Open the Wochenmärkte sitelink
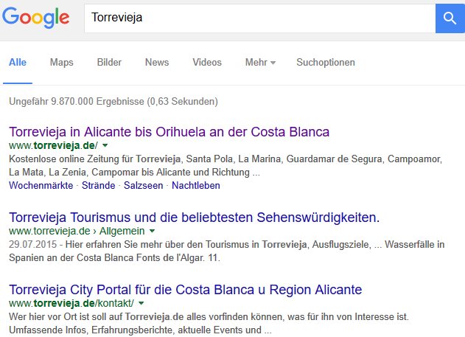The width and height of the screenshot is (465, 337). pyautogui.click(x=41, y=185)
